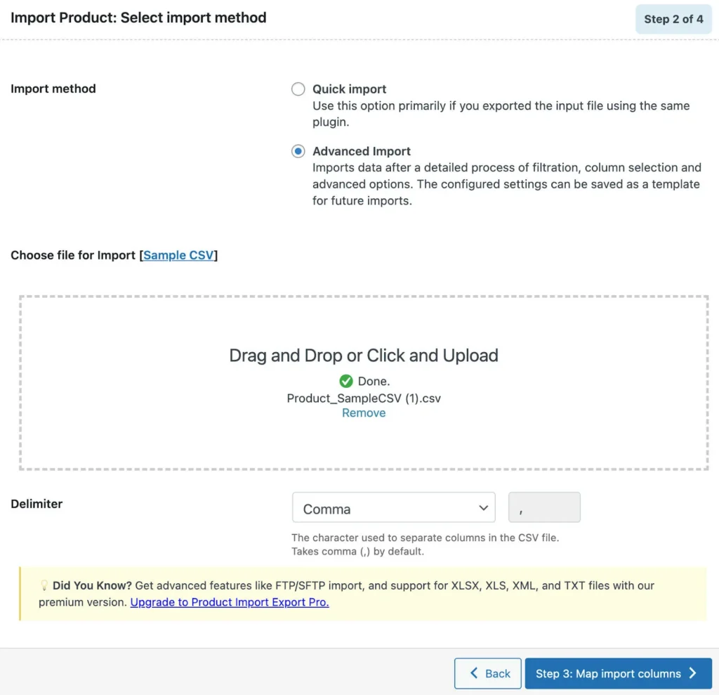
Task: Select the Product_SampleCSV (1).csv filename
Action: click(x=364, y=398)
